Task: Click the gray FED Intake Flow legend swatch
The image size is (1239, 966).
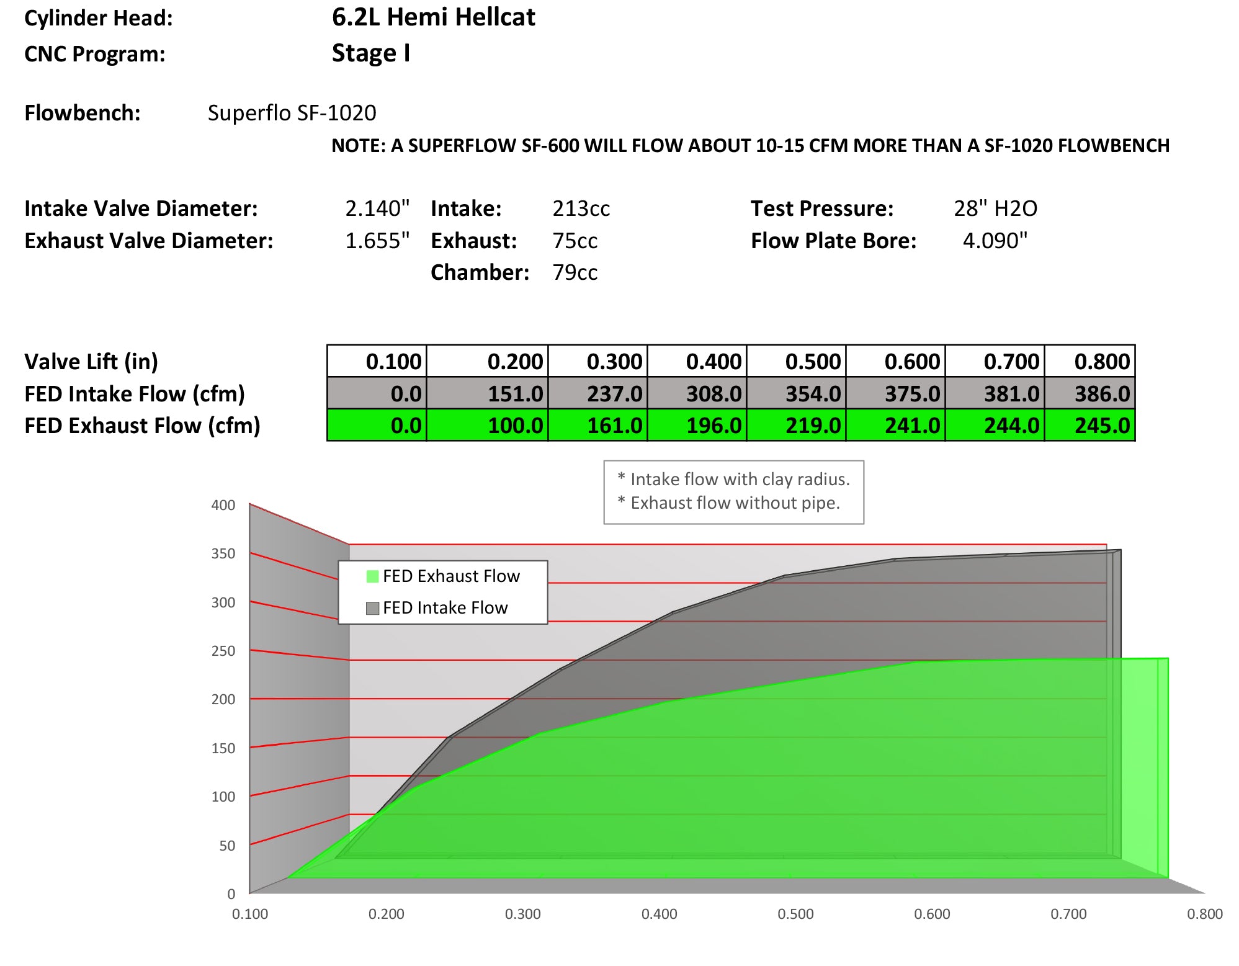Action: 372,608
